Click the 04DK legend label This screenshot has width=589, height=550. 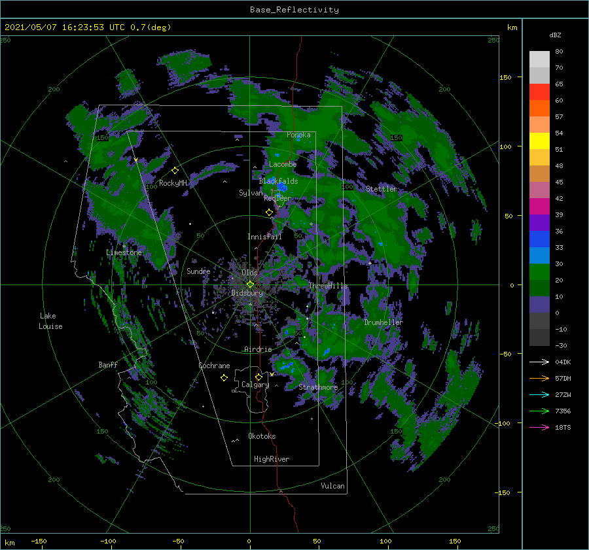[563, 362]
